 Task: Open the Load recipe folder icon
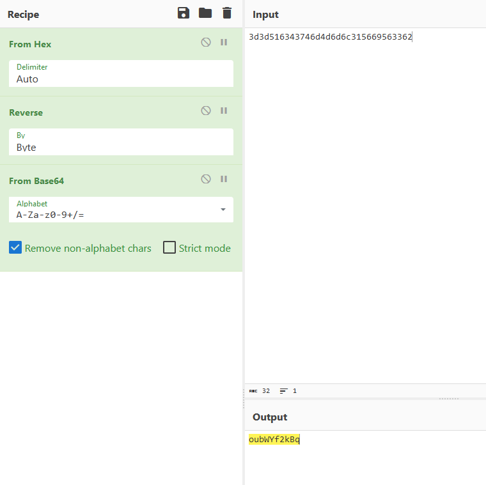click(205, 13)
